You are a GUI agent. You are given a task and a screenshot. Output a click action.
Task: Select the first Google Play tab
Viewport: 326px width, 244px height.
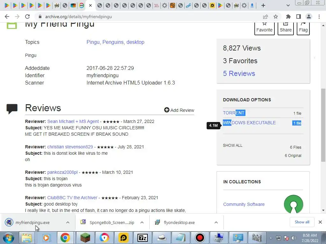tap(7, 5)
